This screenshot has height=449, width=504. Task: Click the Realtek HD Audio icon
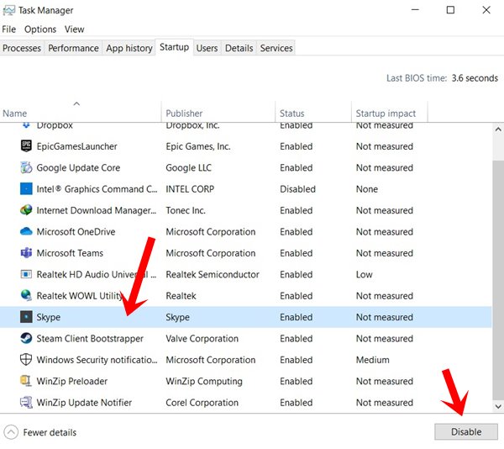pyautogui.click(x=26, y=274)
